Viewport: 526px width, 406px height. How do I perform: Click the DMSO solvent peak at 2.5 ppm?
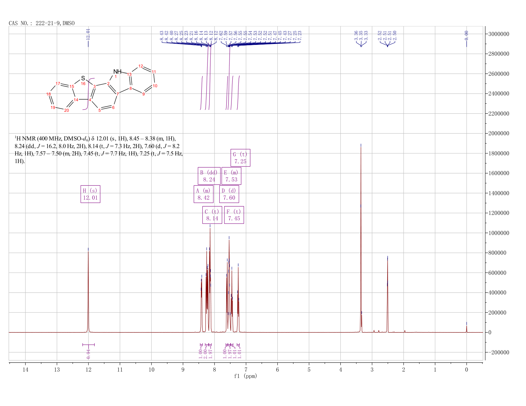(x=387, y=295)
